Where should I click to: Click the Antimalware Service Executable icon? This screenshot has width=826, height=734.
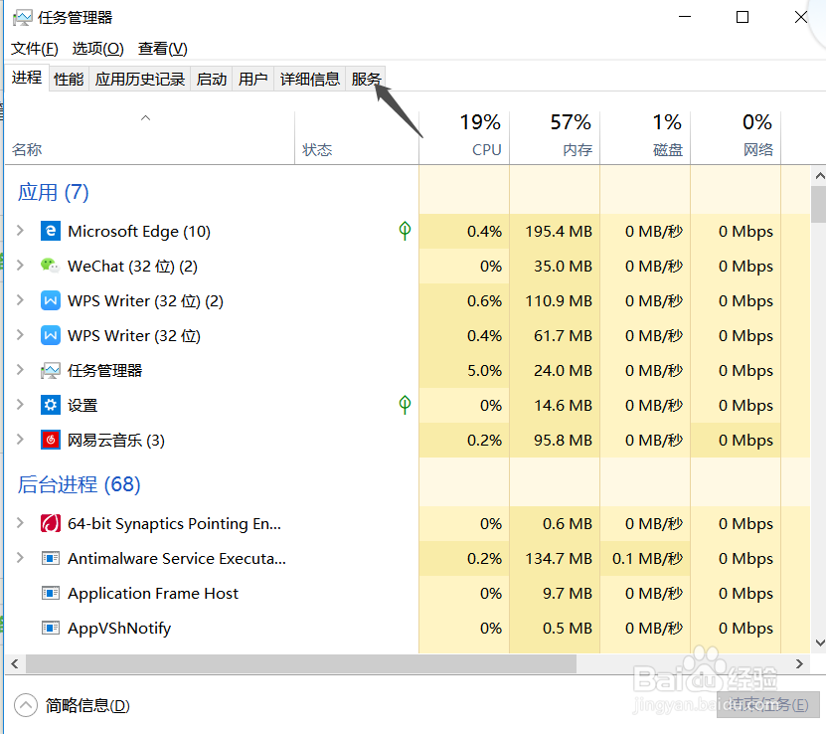[x=51, y=558]
